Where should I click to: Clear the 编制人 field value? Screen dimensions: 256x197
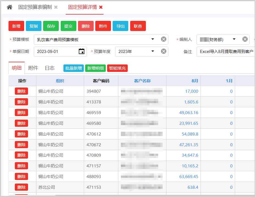pos(245,39)
